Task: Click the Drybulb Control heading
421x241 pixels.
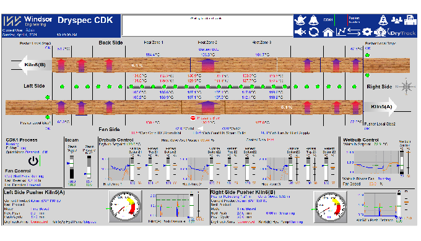Action: click(116, 140)
